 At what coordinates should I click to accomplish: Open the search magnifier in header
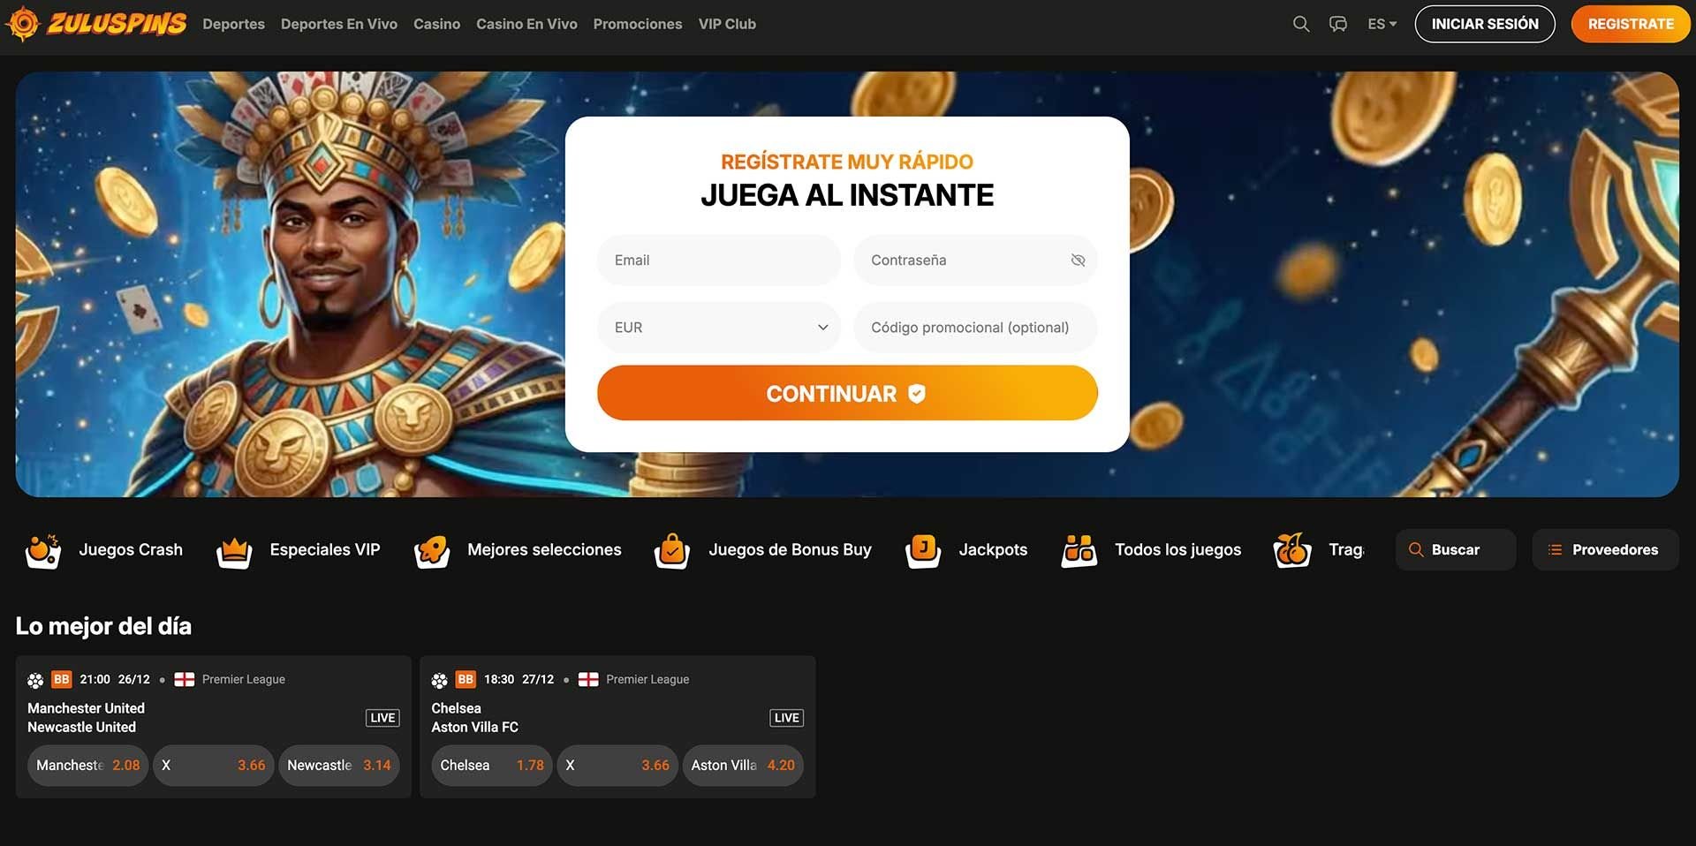click(1300, 24)
